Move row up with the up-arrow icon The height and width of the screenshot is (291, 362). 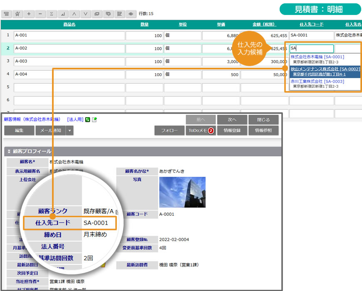(74, 14)
